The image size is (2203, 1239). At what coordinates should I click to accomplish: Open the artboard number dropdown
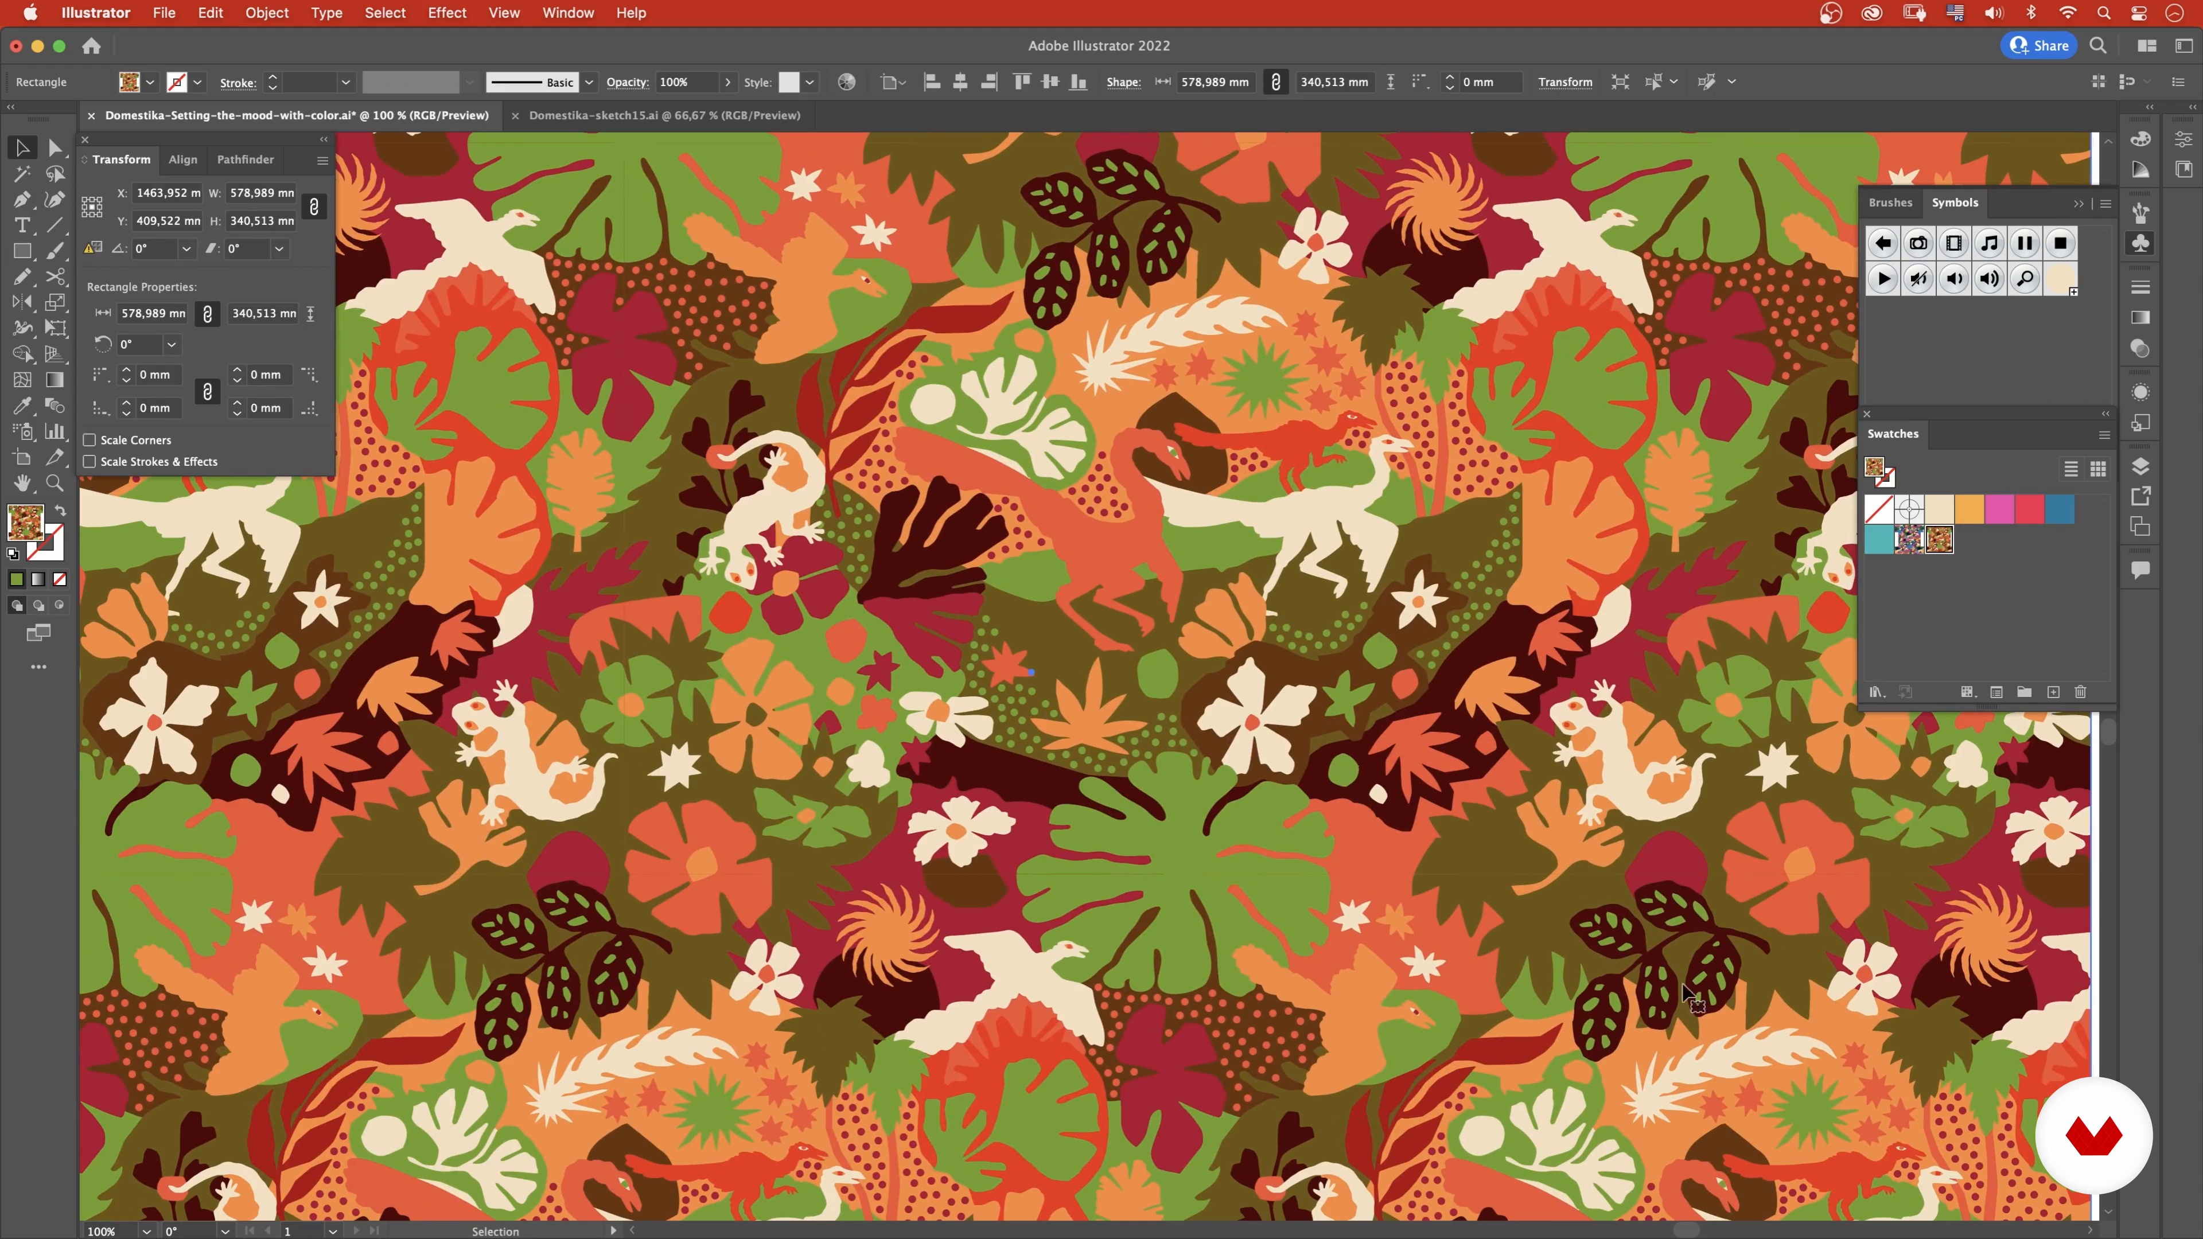(x=332, y=1232)
